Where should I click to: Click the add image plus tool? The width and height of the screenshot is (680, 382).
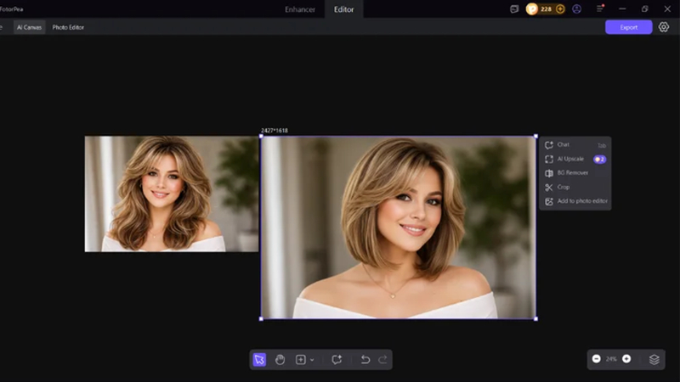[x=301, y=359]
